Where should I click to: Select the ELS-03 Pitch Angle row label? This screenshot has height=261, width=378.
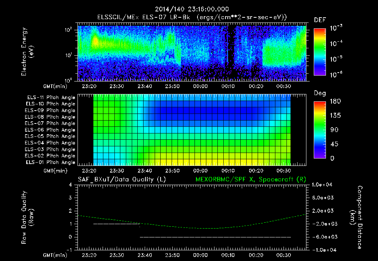(x=50, y=150)
